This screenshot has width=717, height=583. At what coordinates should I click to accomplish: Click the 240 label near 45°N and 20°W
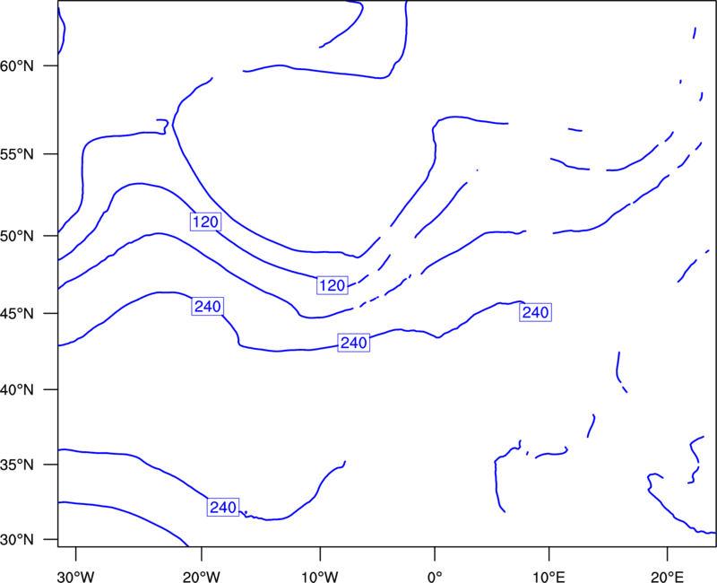(x=208, y=306)
